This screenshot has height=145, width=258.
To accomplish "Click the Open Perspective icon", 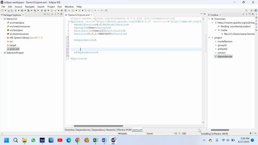I will [x=252, y=10].
